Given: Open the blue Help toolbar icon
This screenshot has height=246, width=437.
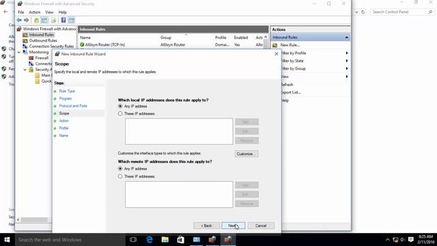Looking at the screenshot, I should 64,20.
